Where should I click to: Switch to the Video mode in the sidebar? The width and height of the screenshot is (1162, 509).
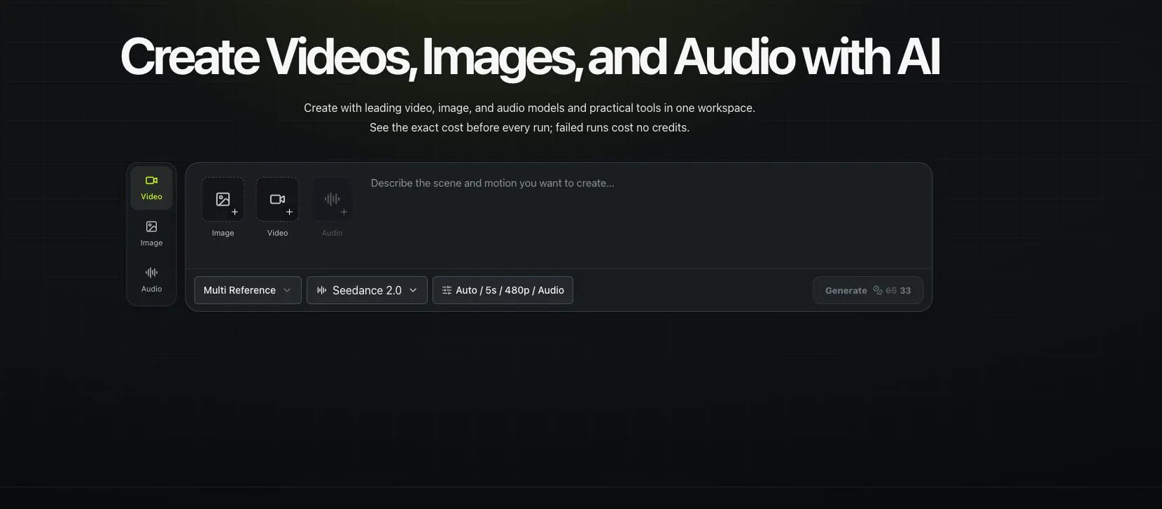pyautogui.click(x=151, y=188)
